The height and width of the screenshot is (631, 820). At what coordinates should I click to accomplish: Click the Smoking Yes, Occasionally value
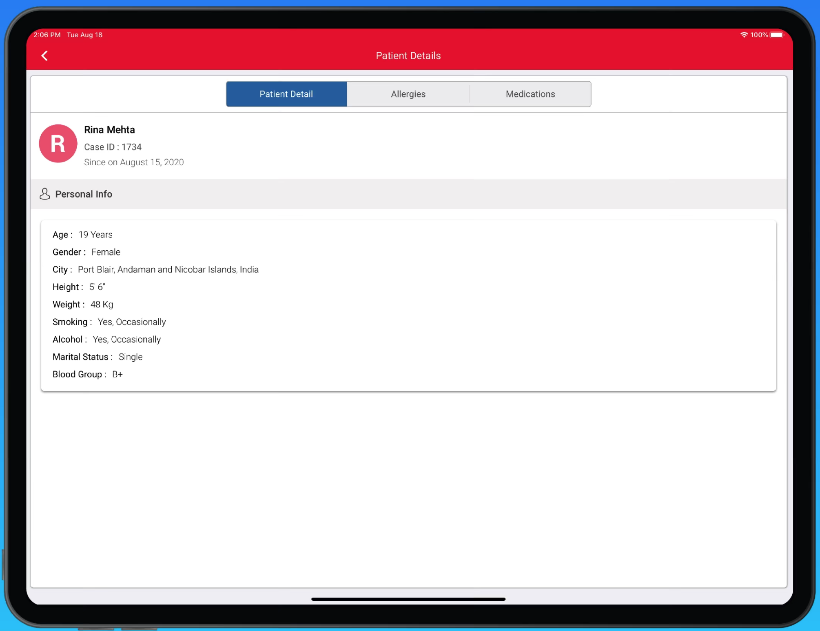click(132, 322)
